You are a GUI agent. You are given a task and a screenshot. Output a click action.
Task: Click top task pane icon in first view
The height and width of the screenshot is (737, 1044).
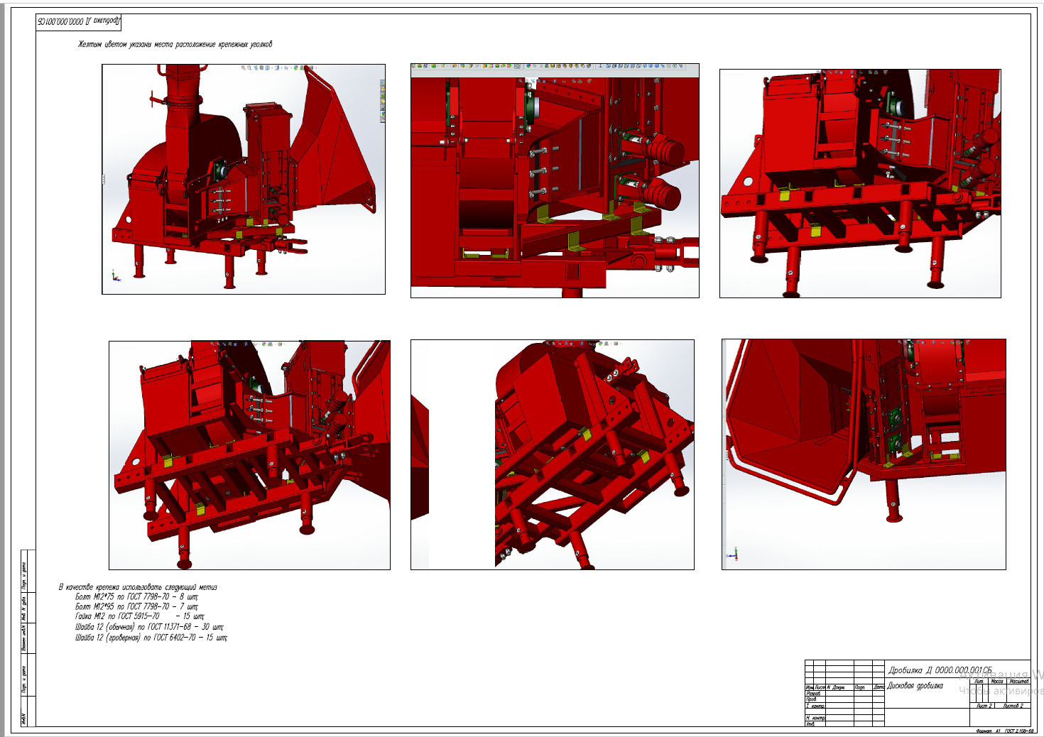383,82
